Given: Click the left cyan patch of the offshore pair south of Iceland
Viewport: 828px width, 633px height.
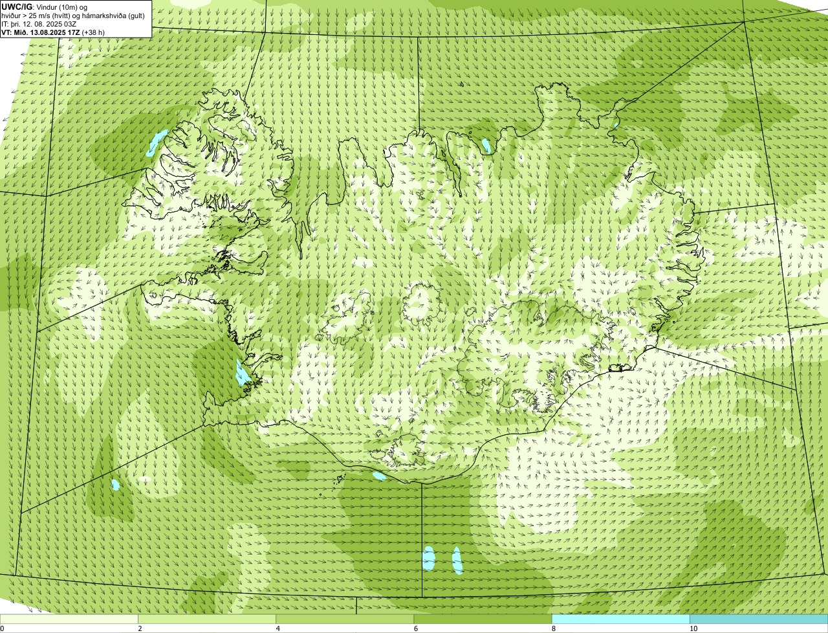Looking at the screenshot, I should click(428, 558).
